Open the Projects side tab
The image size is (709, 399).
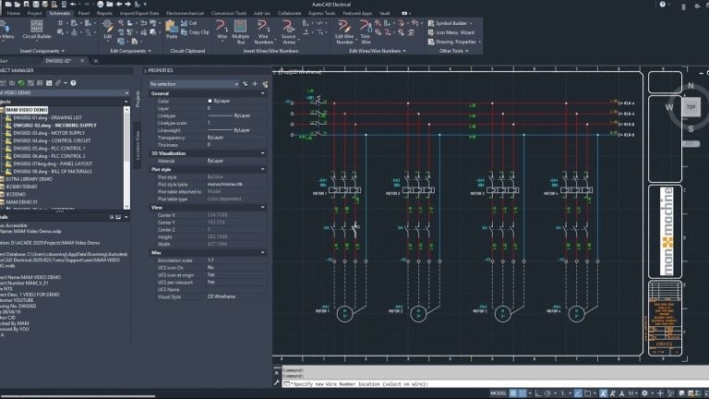[138, 99]
